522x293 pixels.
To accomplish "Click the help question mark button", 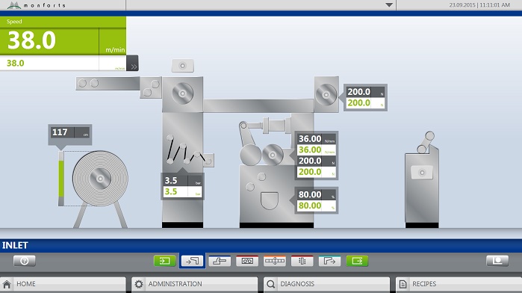I will coord(25,261).
